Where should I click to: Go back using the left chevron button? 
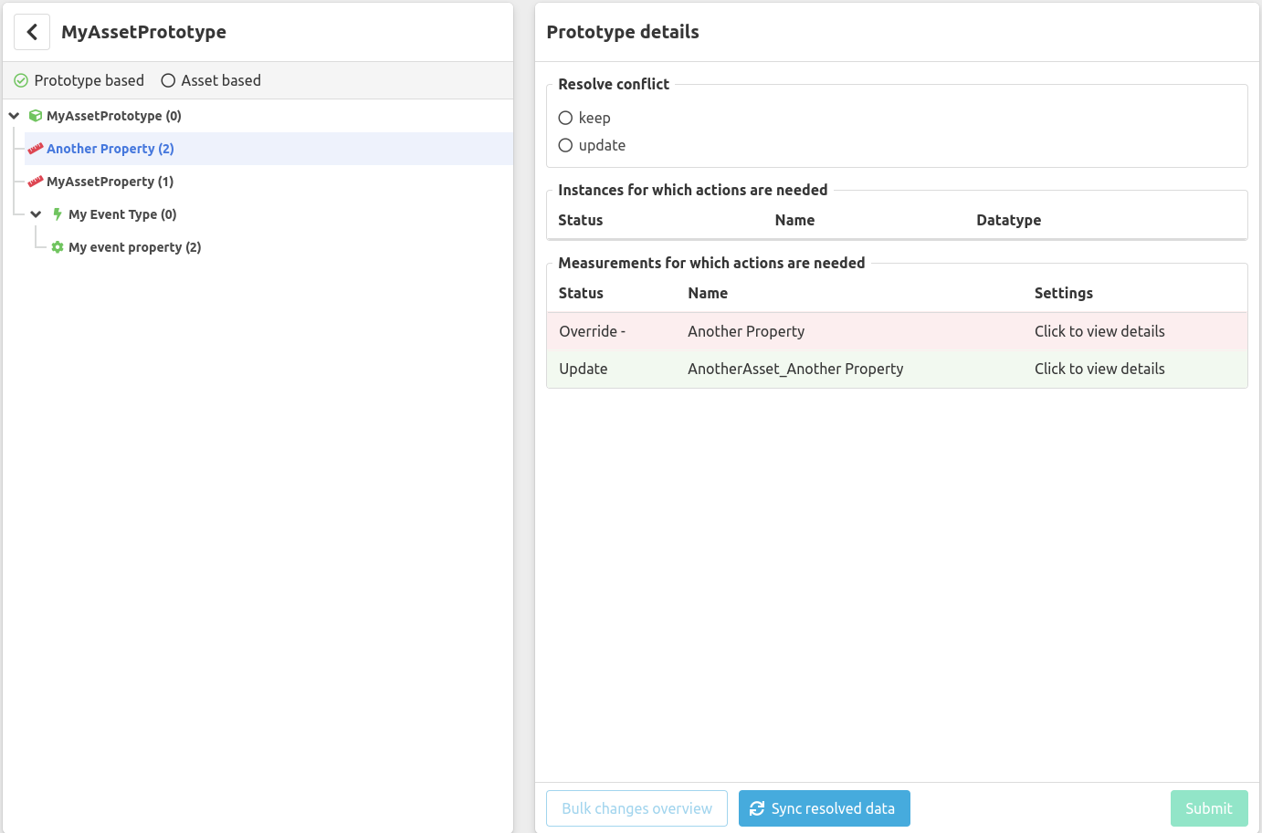32,32
